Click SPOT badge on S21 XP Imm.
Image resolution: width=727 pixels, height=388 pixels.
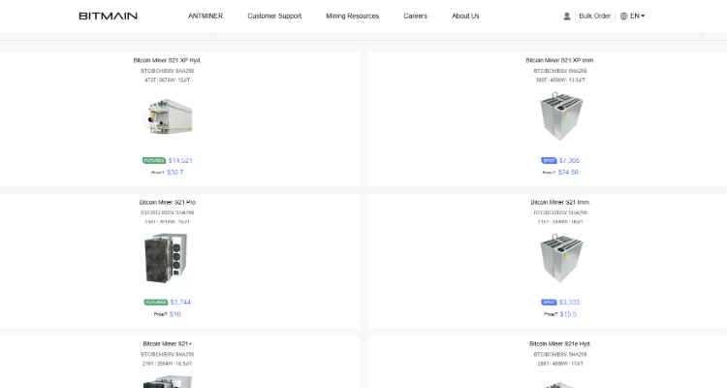point(549,160)
